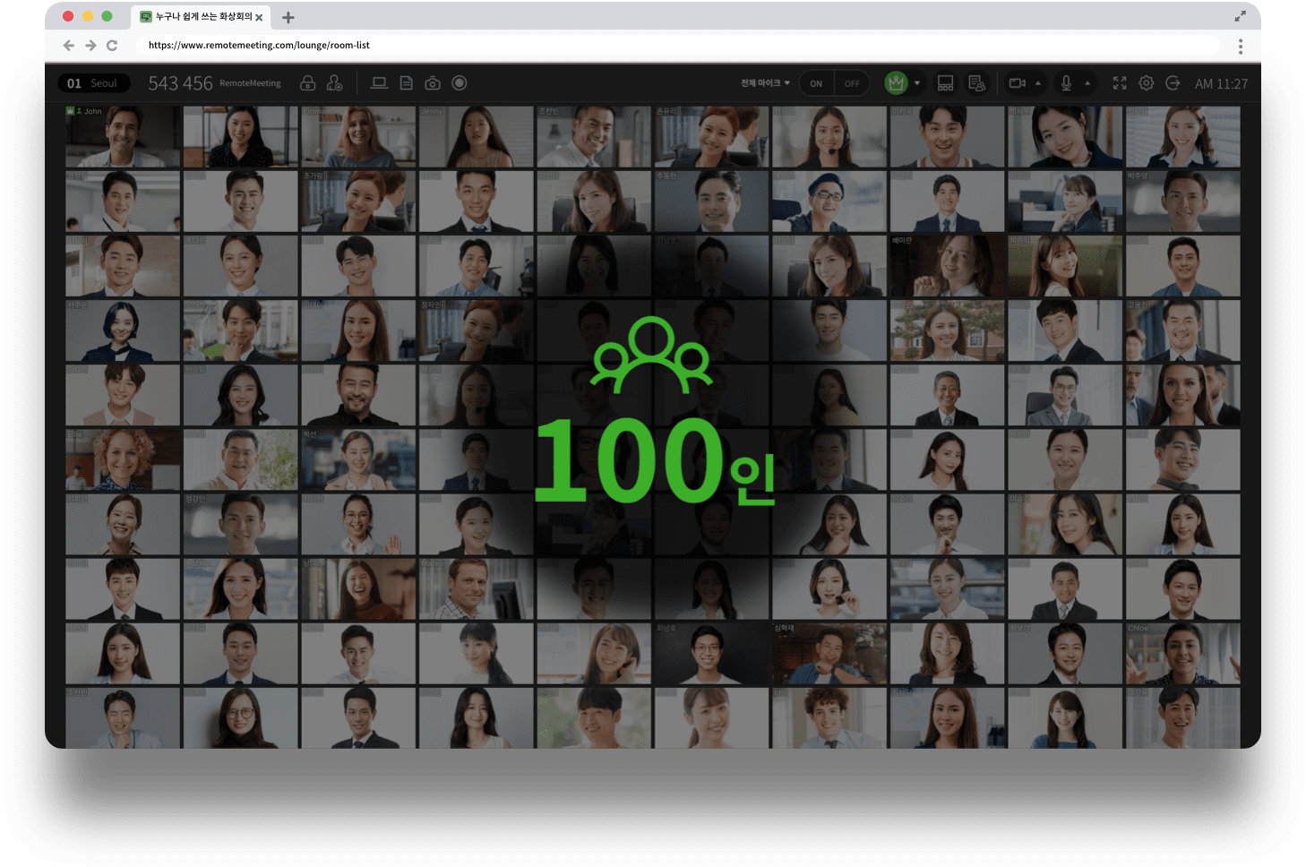
Task: Invite a participant with the add-user icon
Action: tap(334, 83)
